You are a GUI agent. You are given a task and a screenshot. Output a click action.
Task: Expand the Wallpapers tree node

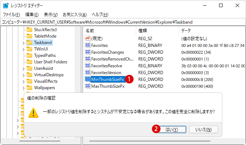[x=23, y=88]
